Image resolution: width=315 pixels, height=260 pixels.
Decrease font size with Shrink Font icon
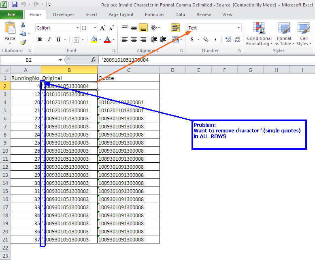click(x=112, y=28)
